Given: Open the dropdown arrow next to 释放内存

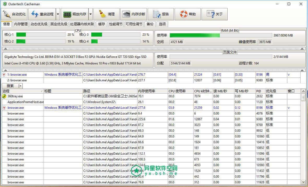Looking at the screenshot, I should point(91,14).
